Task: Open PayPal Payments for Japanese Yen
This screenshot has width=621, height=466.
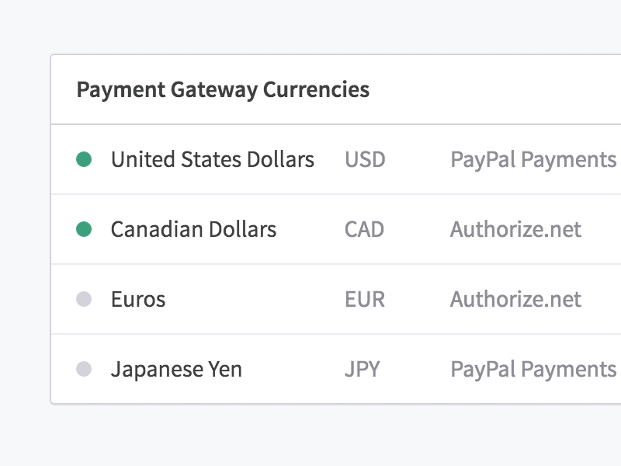Action: (533, 369)
